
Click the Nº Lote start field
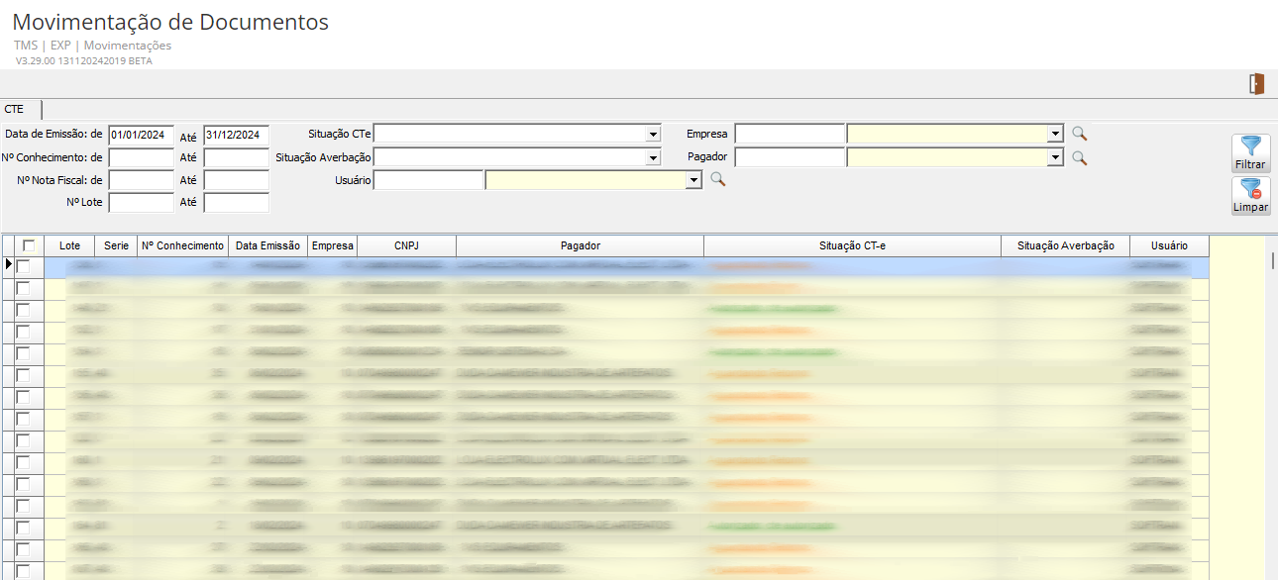pos(142,203)
